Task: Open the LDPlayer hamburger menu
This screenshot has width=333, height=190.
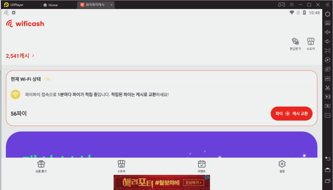Action: coord(292,4)
